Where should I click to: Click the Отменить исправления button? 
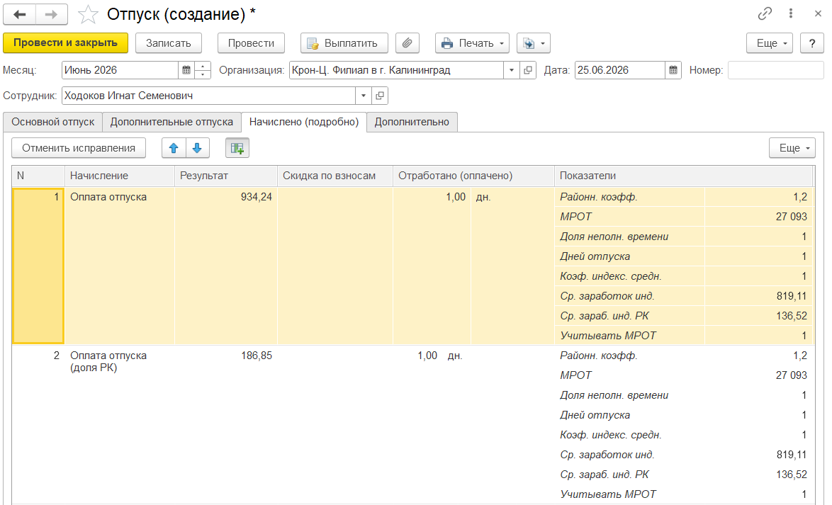[79, 148]
